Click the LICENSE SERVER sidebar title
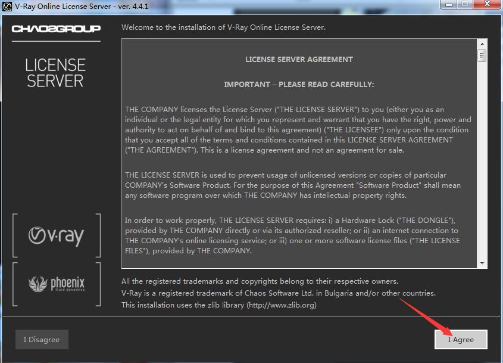This screenshot has height=363, width=503. pos(55,73)
